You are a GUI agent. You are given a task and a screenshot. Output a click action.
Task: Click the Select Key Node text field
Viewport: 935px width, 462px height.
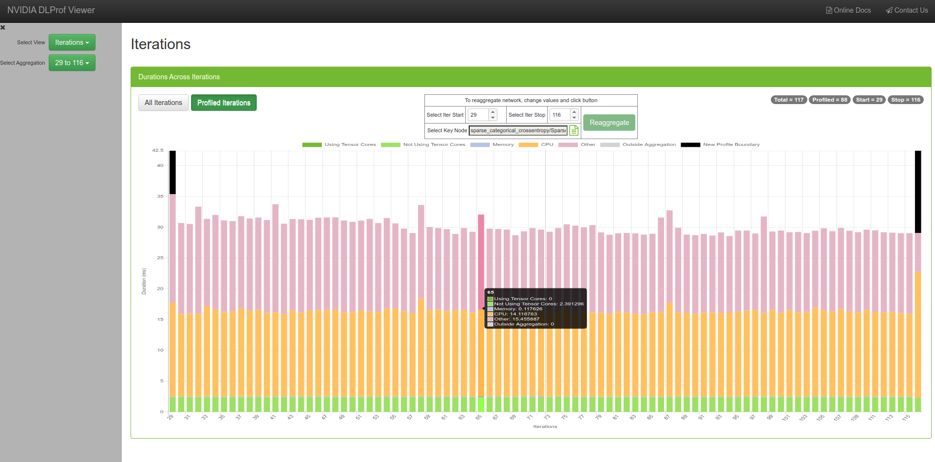click(x=518, y=130)
